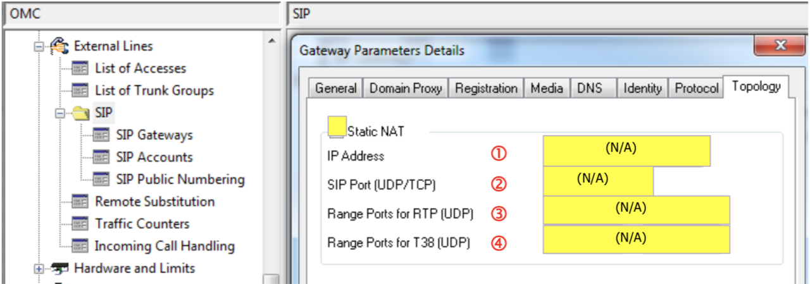Click the List of Trunk Groups icon
Screen dimensions: 810x284
coord(80,90)
